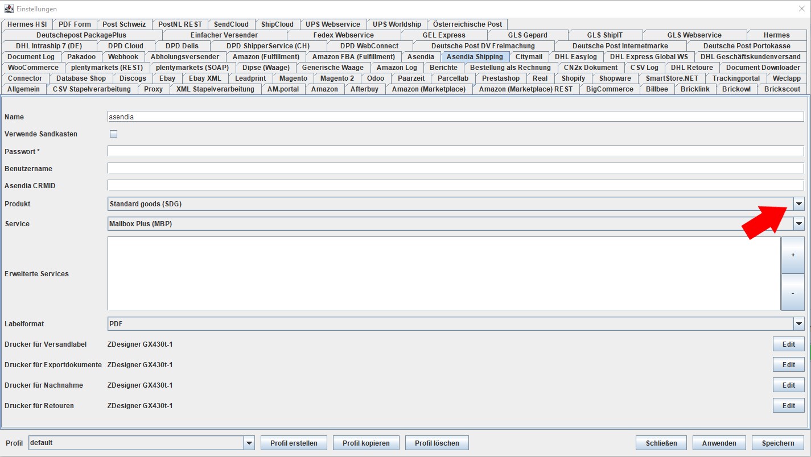Click the Benutzername input field
This screenshot has width=811, height=457.
pyautogui.click(x=456, y=168)
